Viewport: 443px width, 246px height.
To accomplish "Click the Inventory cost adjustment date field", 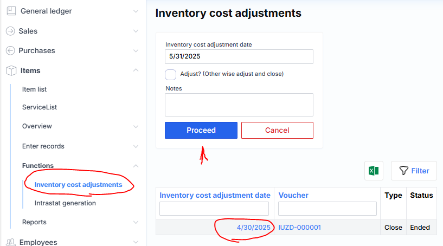I will (x=239, y=56).
